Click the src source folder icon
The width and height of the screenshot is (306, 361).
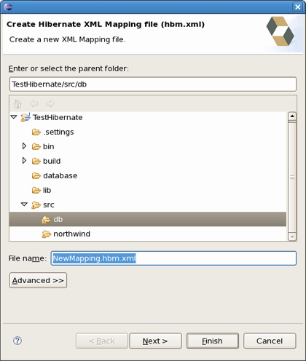36,205
